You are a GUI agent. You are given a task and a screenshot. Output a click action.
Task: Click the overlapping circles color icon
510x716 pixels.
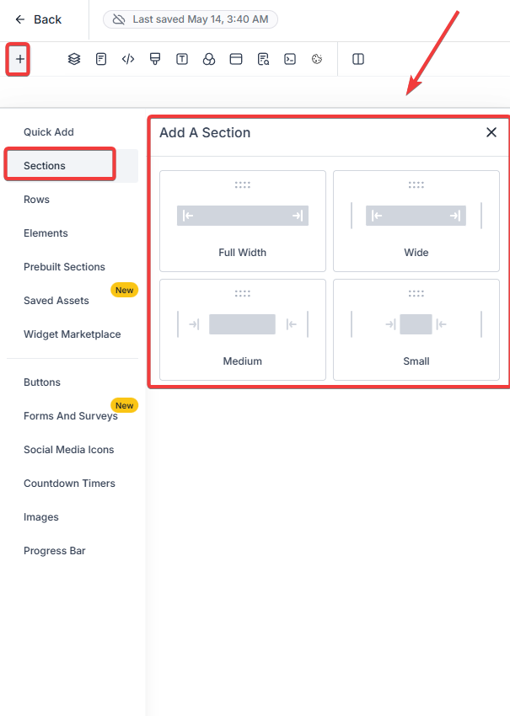pos(209,59)
